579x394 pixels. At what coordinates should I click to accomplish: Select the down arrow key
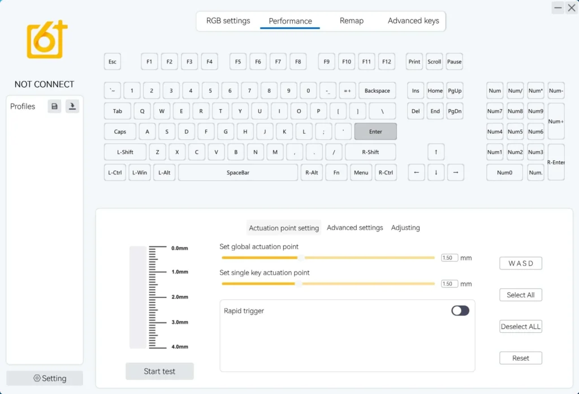[436, 173]
